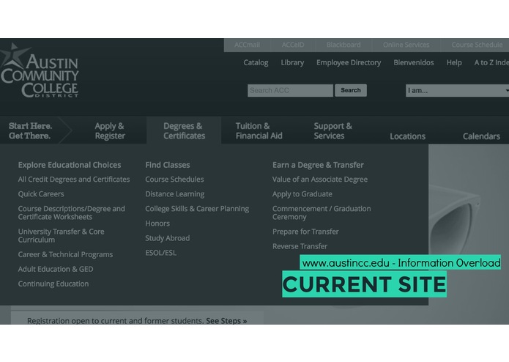Click the Start Here. Get There. banner
Image resolution: width=509 pixels, height=362 pixels.
tap(30, 130)
